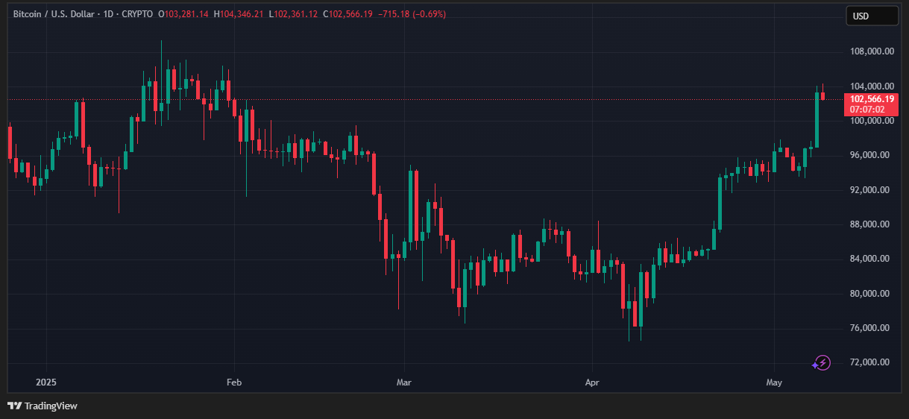Click the 108,000.00 price scale label
This screenshot has height=419, width=909.
(871, 51)
